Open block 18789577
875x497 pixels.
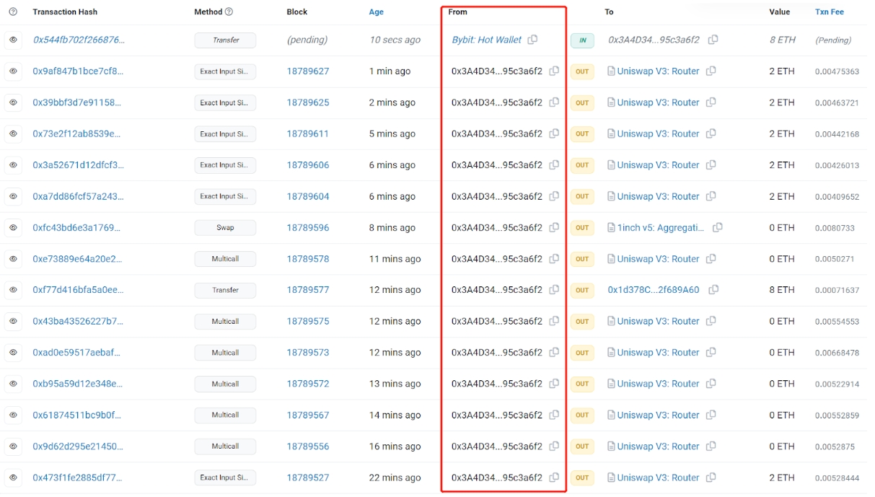308,290
